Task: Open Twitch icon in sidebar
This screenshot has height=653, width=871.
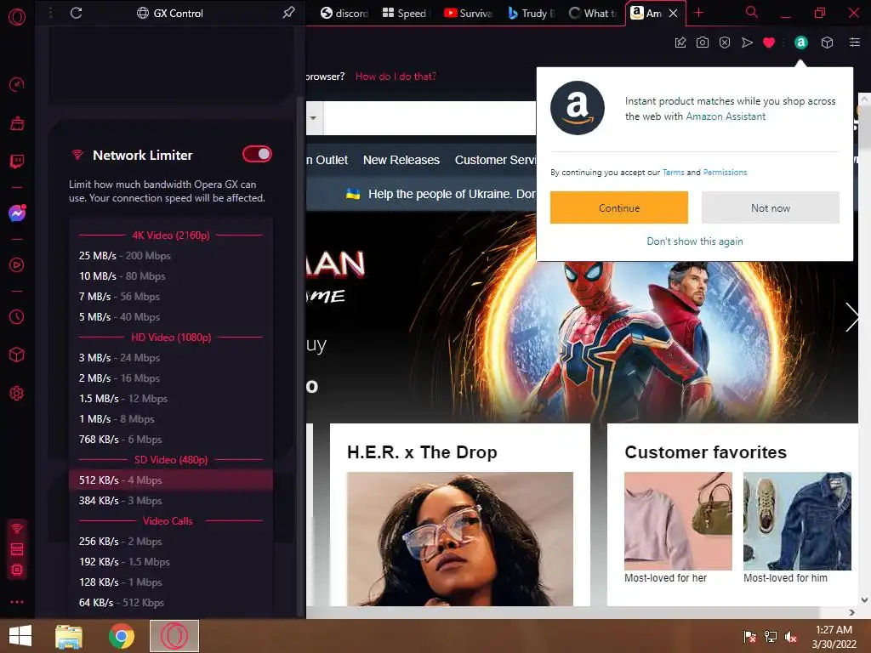Action: tap(17, 162)
